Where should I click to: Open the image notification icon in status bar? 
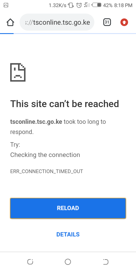pyautogui.click(x=6, y=5)
